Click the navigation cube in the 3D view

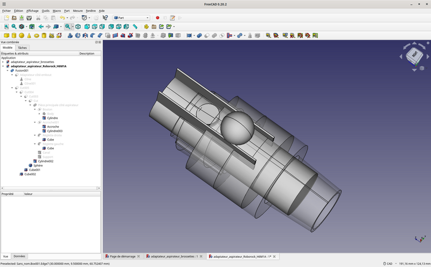tap(415, 54)
